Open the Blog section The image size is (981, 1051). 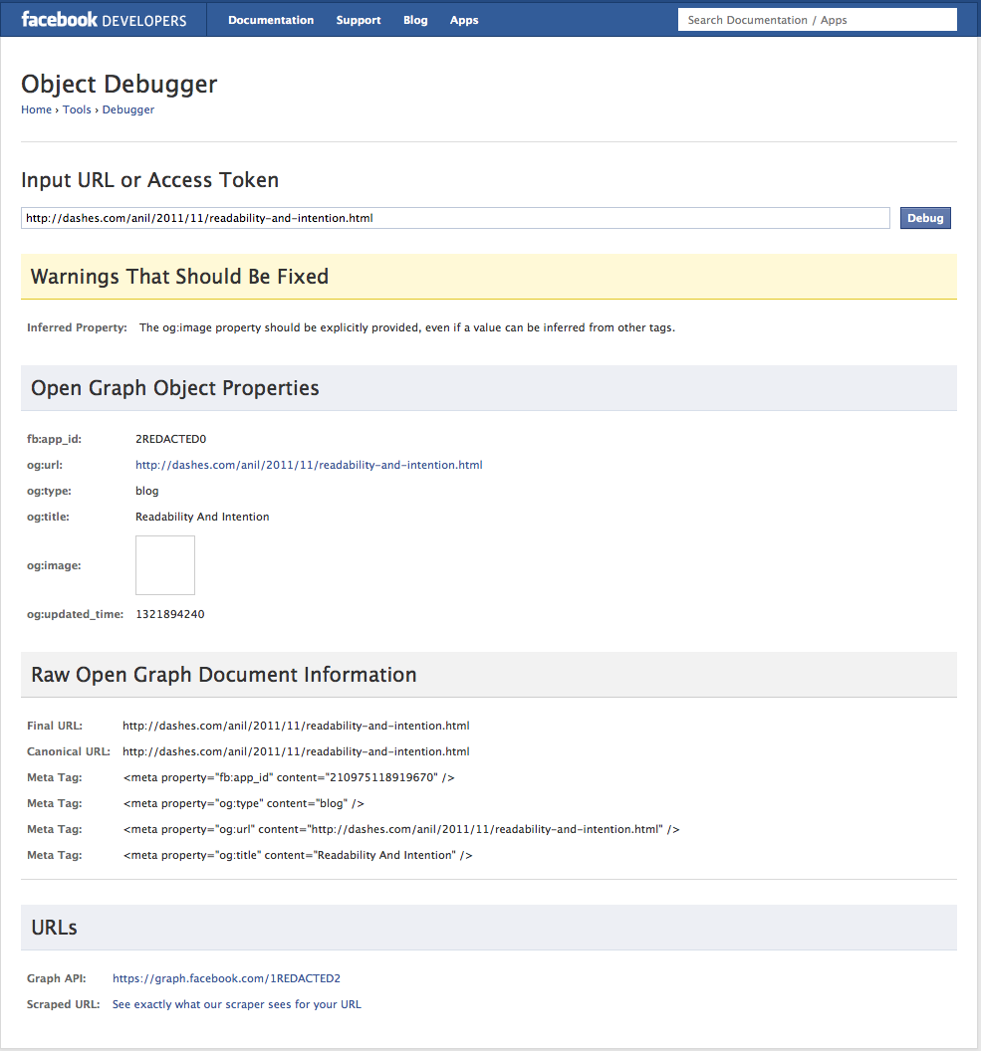(415, 19)
